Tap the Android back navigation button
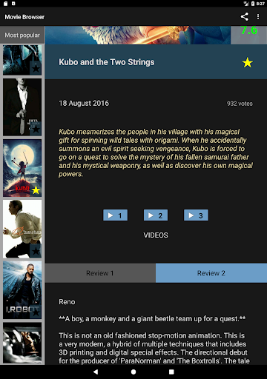 tap(96, 372)
